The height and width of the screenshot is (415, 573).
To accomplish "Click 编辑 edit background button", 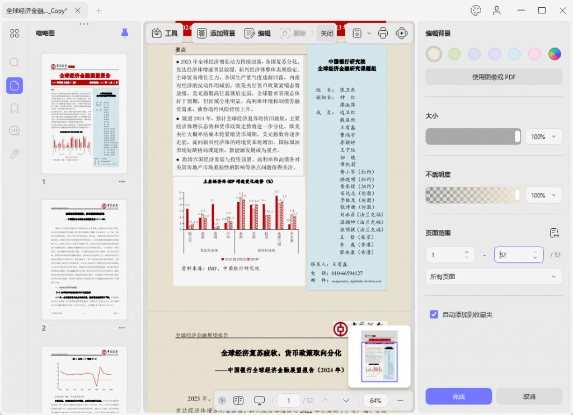I will [x=257, y=33].
